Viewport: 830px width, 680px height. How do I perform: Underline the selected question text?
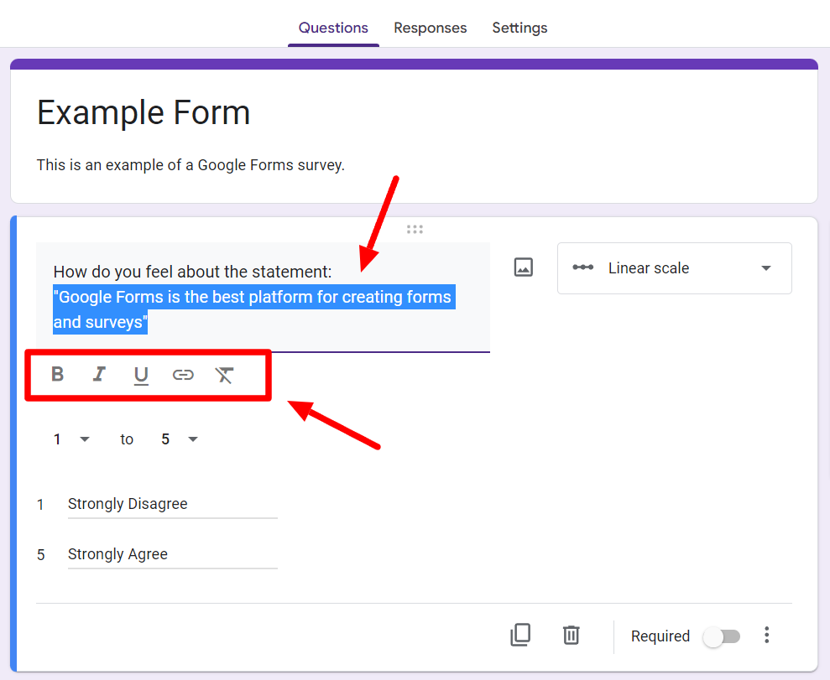click(141, 376)
